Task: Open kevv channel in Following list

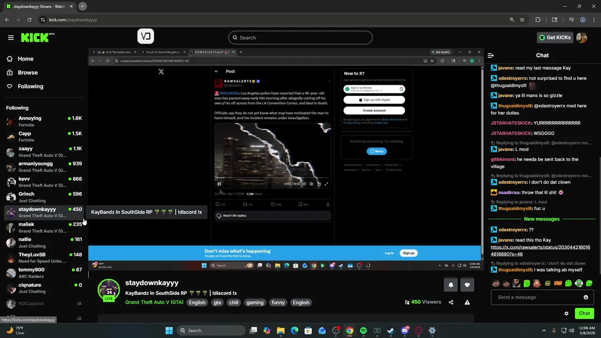Action: (x=44, y=182)
